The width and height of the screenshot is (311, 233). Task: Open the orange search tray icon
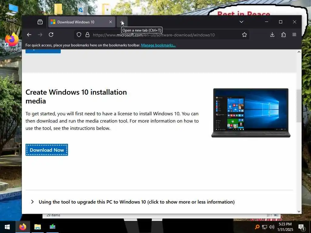tap(257, 227)
